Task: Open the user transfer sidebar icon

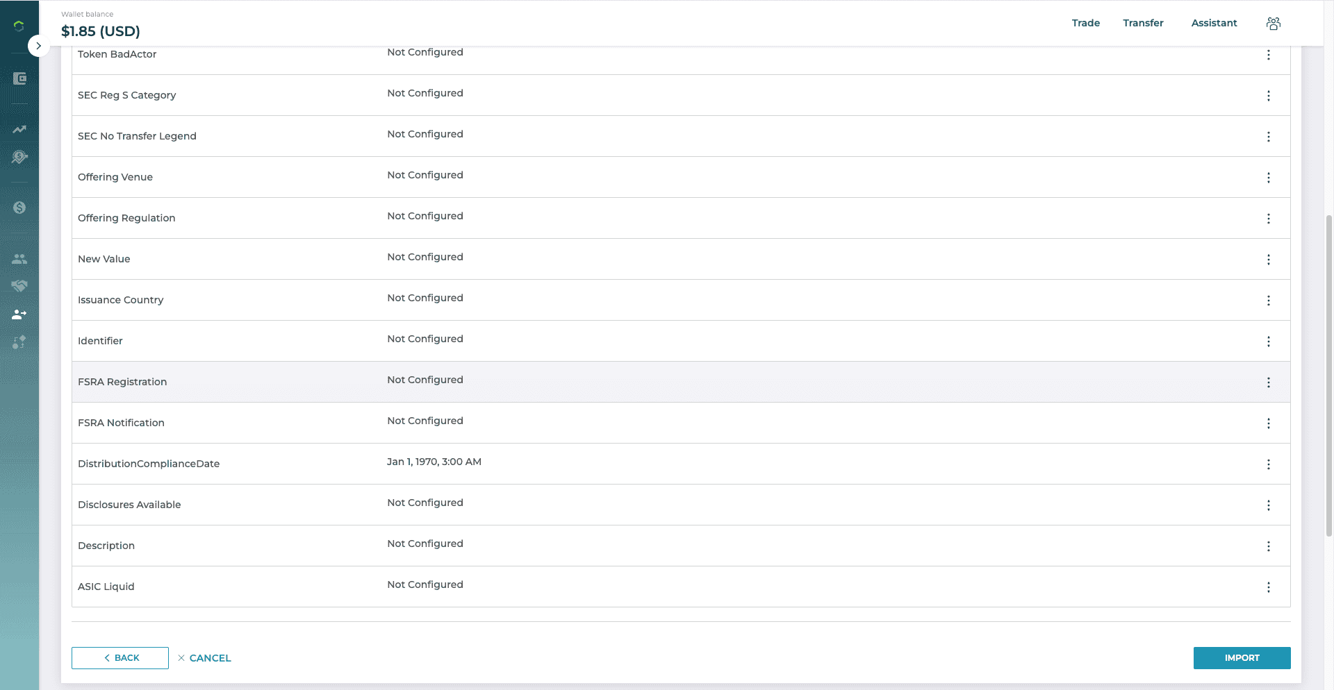Action: tap(19, 314)
